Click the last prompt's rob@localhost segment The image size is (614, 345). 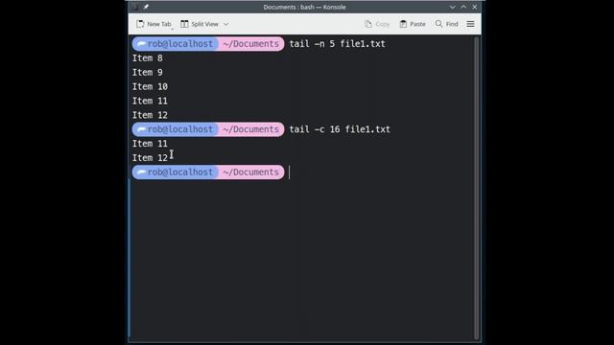tap(176, 172)
